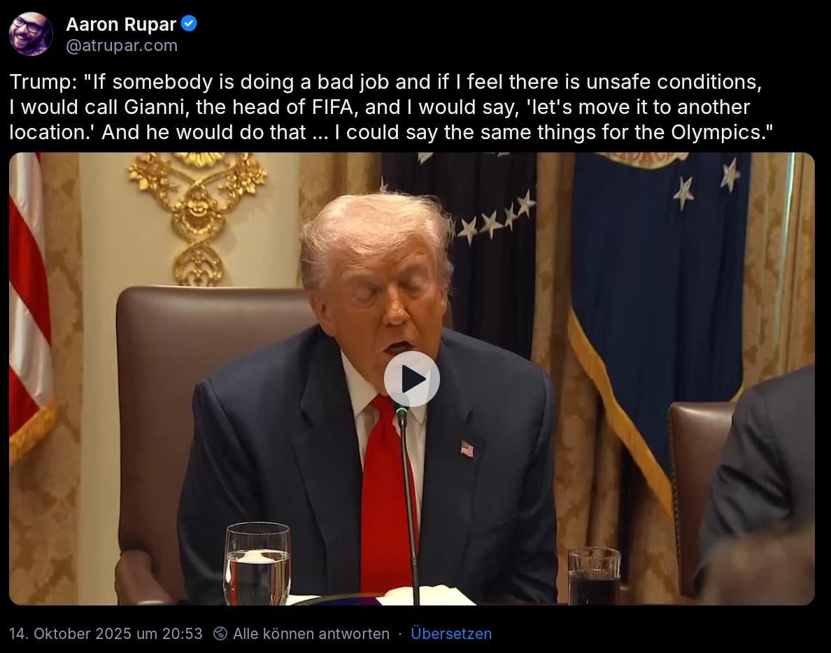
Task: Click the post text starting 'Trump: If somebody'
Action: point(391,107)
